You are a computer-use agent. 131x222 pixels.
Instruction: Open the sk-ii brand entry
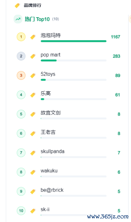[45, 209]
